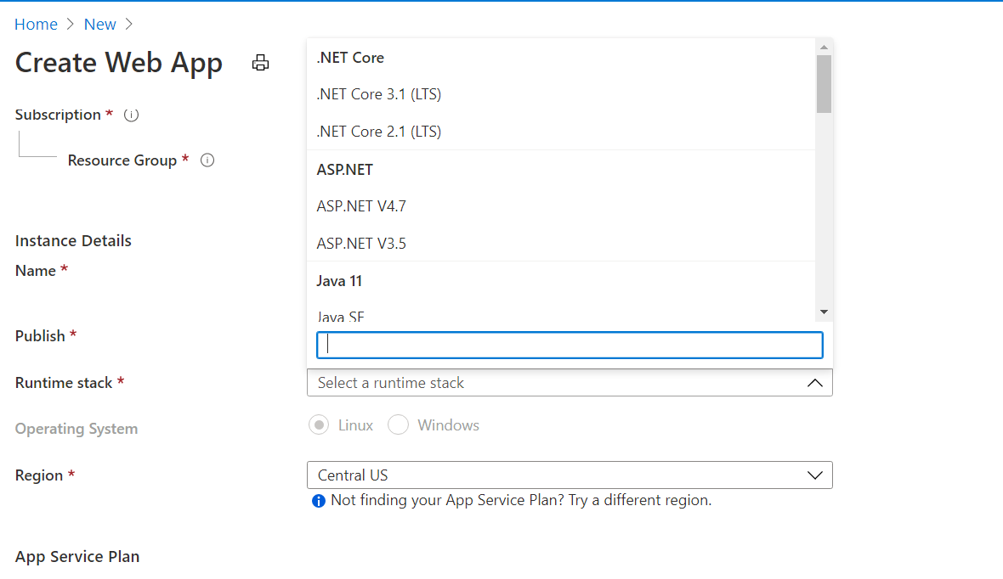Select the Linux operating system radio button

[319, 425]
